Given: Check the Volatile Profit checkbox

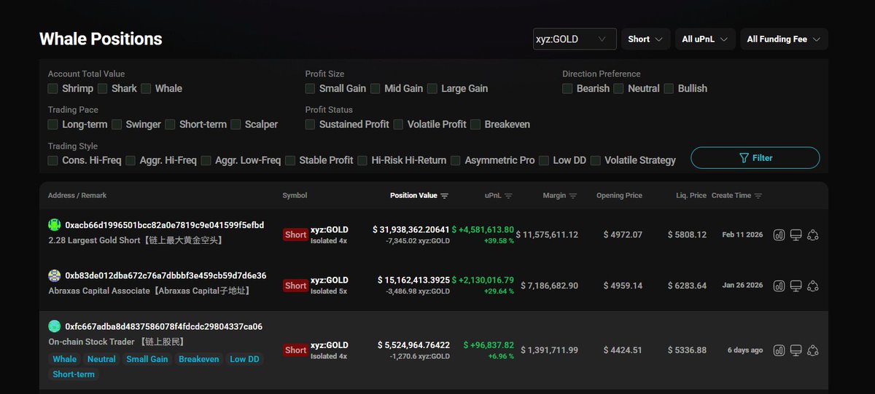Looking at the screenshot, I should tap(398, 125).
